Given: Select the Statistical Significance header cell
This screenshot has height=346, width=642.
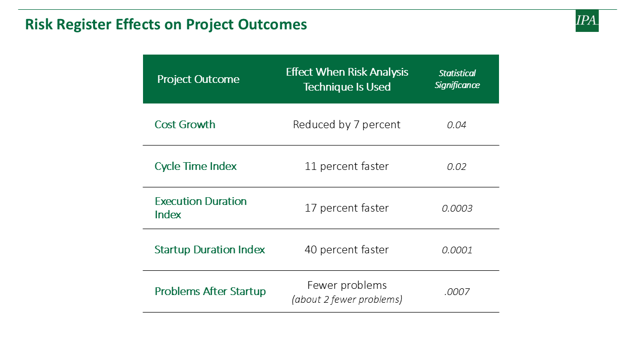Looking at the screenshot, I should [x=457, y=79].
